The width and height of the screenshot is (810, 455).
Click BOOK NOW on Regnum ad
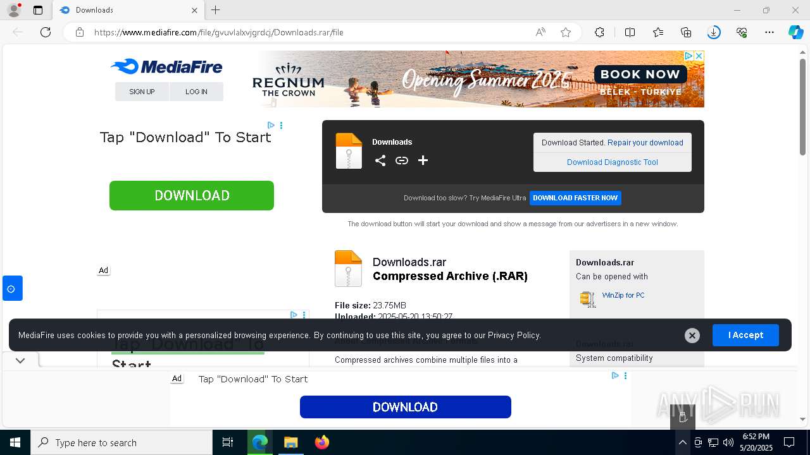click(x=640, y=74)
